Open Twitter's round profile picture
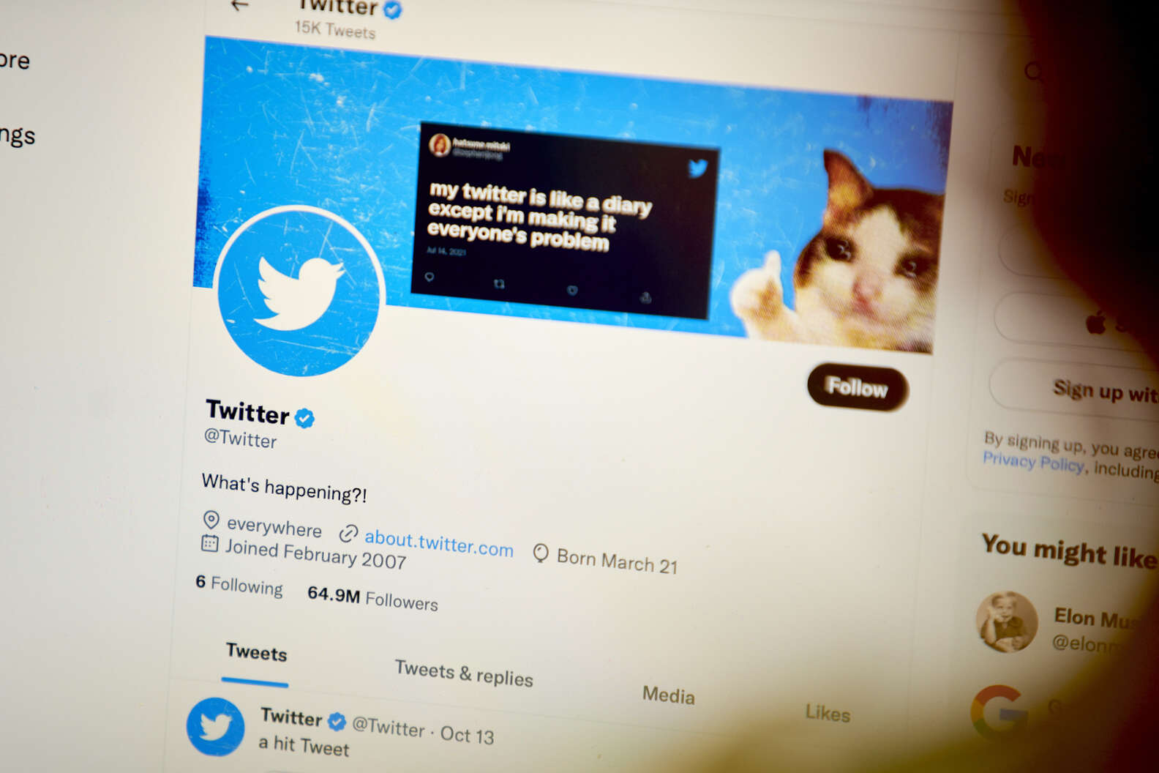 tap(301, 291)
